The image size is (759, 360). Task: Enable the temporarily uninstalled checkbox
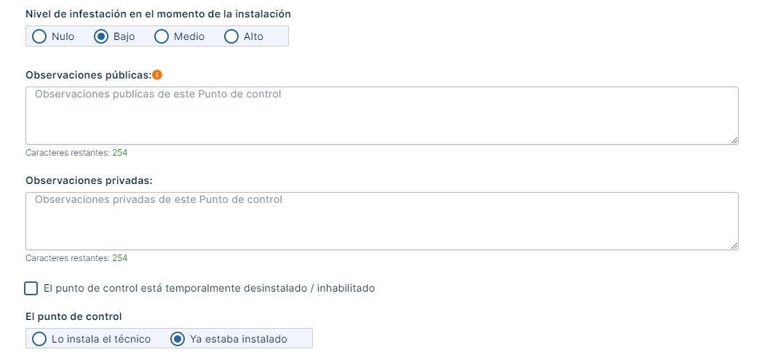(31, 289)
